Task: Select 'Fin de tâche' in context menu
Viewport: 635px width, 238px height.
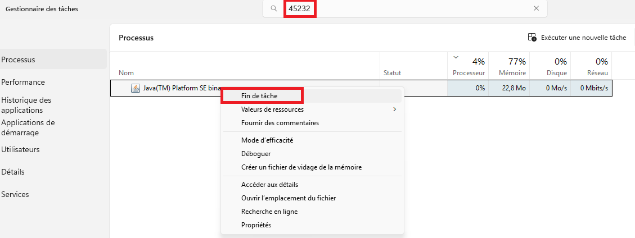Action: point(259,96)
